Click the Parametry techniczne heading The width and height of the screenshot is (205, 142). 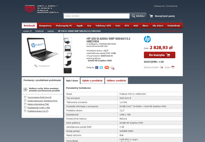point(78,88)
